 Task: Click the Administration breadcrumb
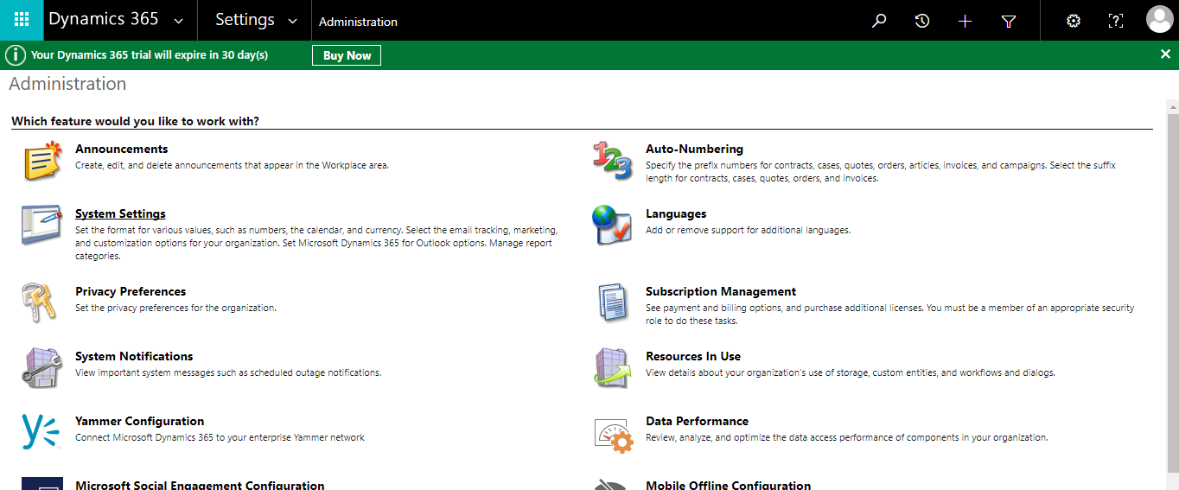(x=358, y=22)
